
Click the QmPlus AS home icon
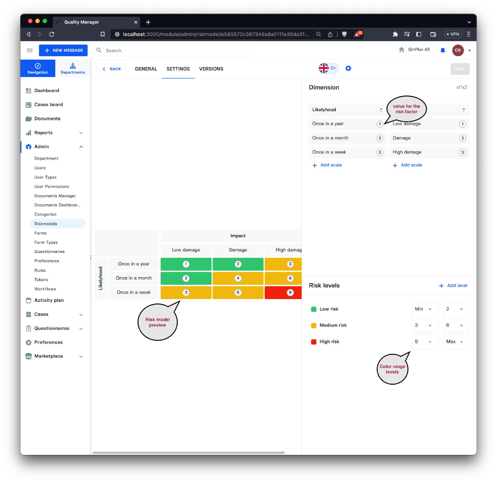coord(402,50)
